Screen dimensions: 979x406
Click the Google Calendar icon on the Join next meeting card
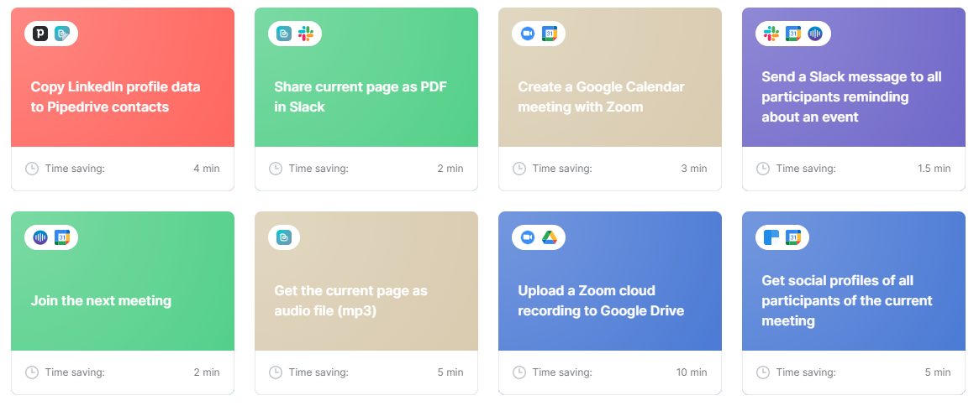(x=62, y=237)
